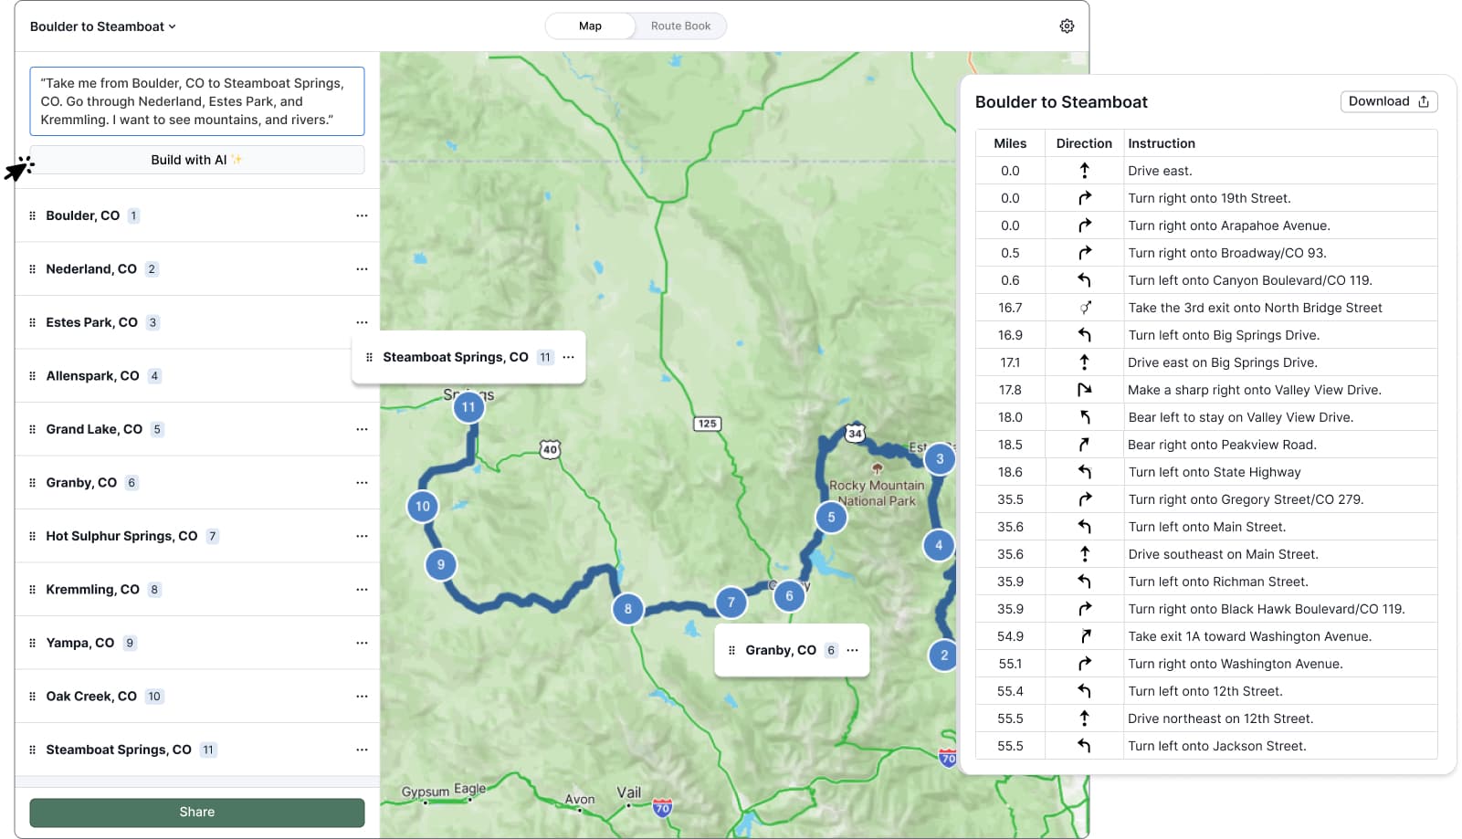Open the three-dot menu for Oak Creek, CO

pos(362,697)
